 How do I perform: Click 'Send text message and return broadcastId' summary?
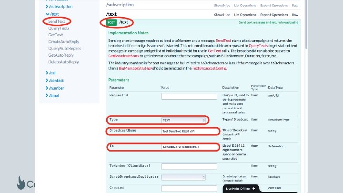pyautogui.click(x=268, y=22)
